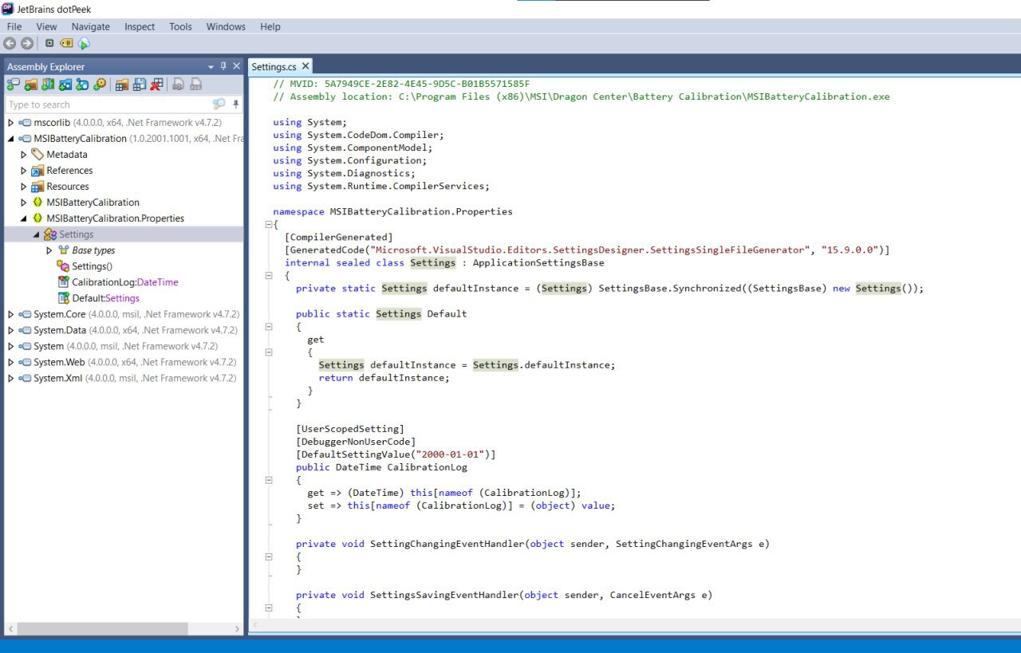
Task: Close the Settings.cs tab
Action: pos(305,67)
